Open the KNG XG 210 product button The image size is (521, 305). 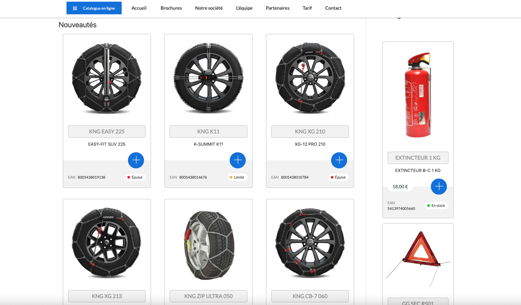pos(310,131)
